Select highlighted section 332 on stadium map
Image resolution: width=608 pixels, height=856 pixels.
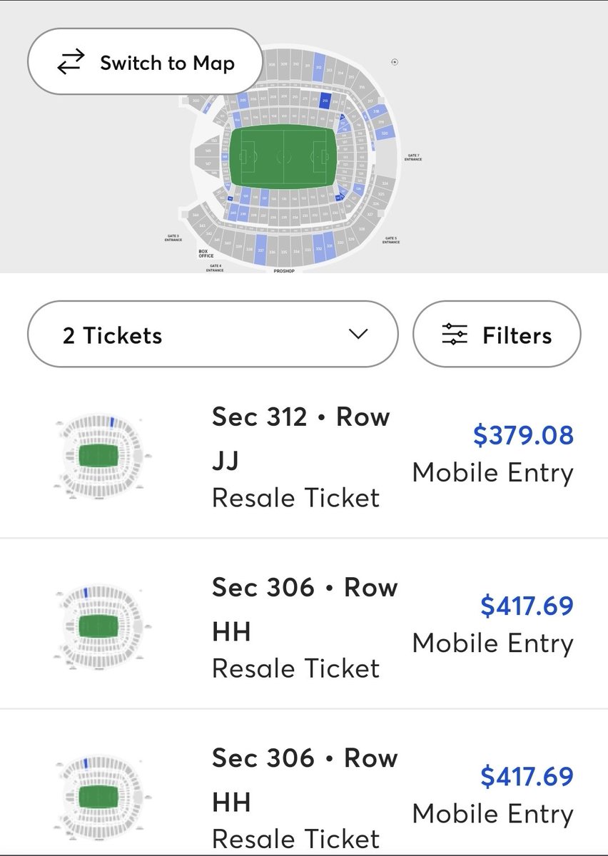pos(318,249)
